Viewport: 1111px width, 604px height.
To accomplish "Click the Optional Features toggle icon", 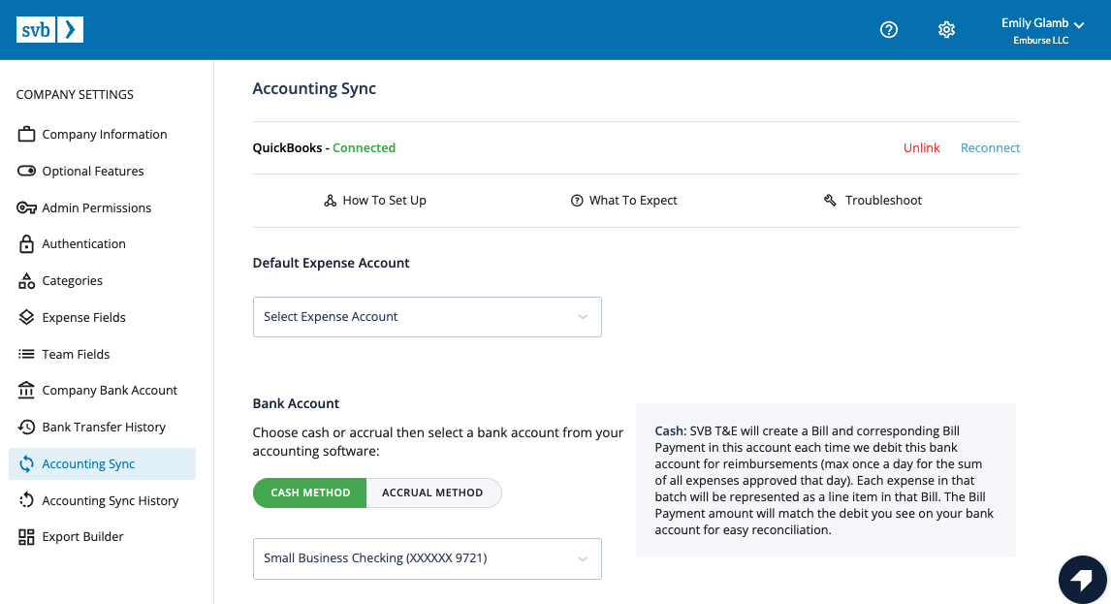I will 26,171.
